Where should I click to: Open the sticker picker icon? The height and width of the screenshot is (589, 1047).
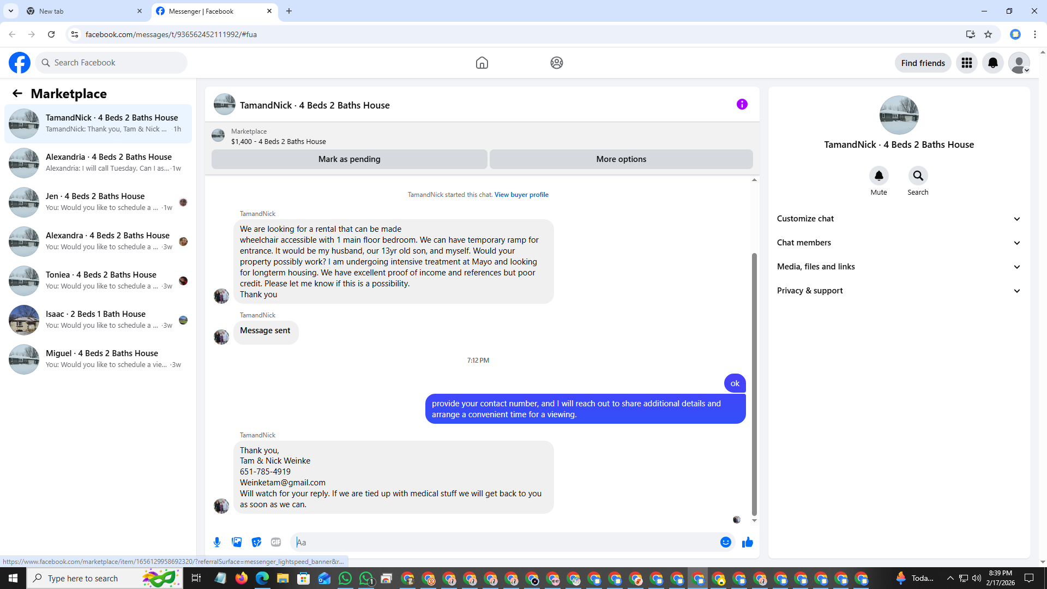(256, 542)
